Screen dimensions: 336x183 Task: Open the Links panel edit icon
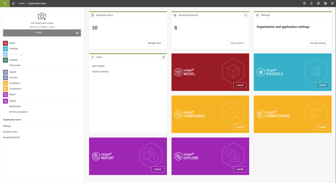163,57
